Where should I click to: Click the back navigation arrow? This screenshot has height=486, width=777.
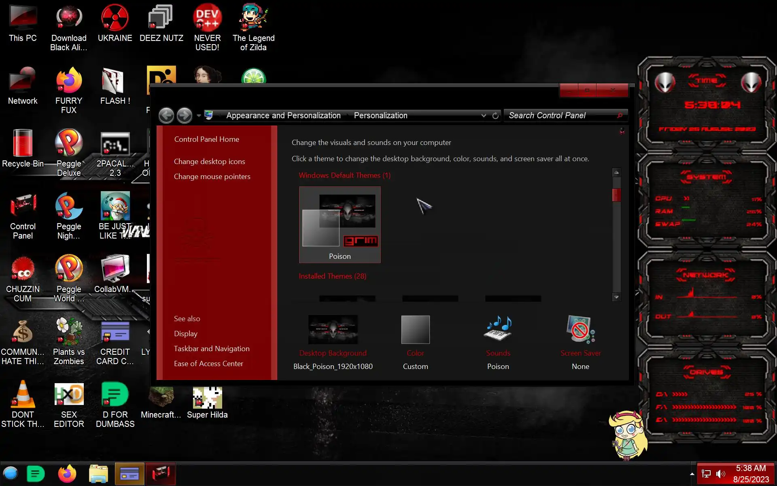coord(166,115)
